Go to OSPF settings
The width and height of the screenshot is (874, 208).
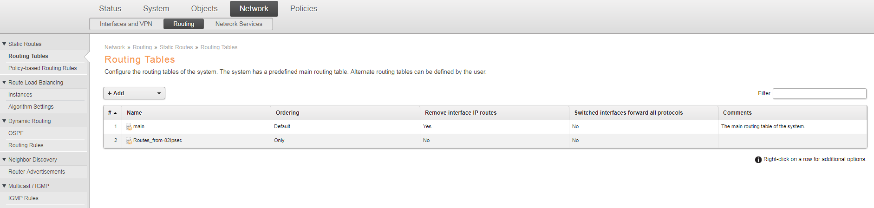coord(16,133)
